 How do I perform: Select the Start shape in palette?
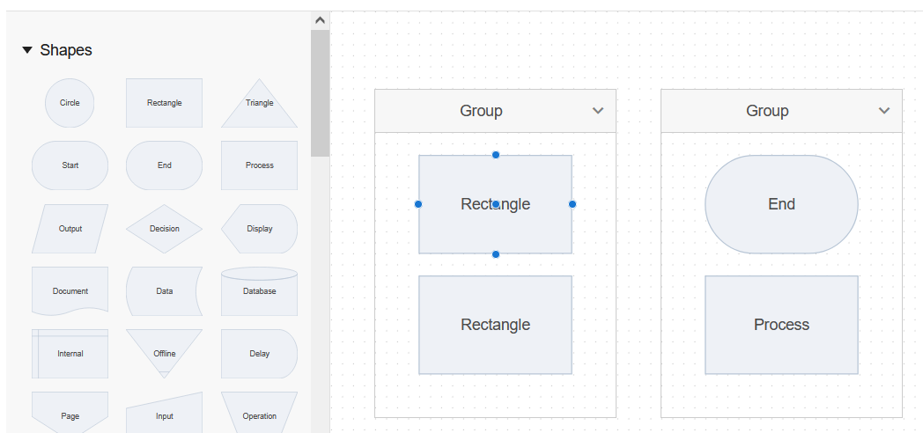70,165
